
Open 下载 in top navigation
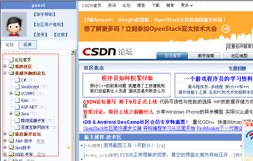point(155,5)
